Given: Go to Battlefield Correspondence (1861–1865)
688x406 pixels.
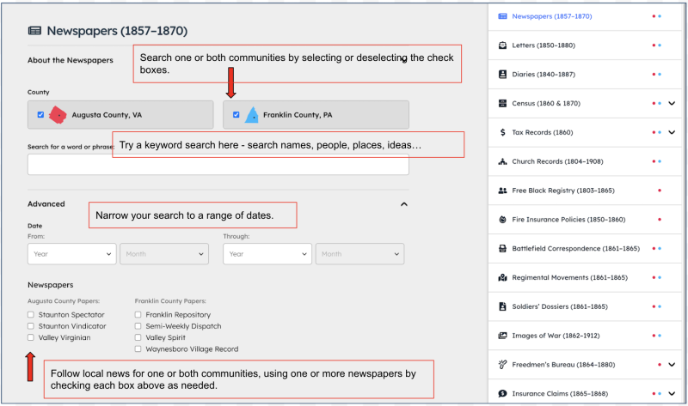Looking at the screenshot, I should (x=575, y=248).
